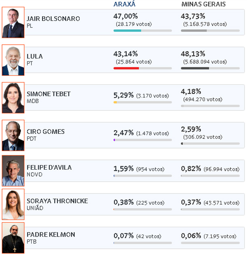Image resolution: width=247 pixels, height=254 pixels.
Task: Select the MINAS GERAIS column header
Action: coord(203,4)
